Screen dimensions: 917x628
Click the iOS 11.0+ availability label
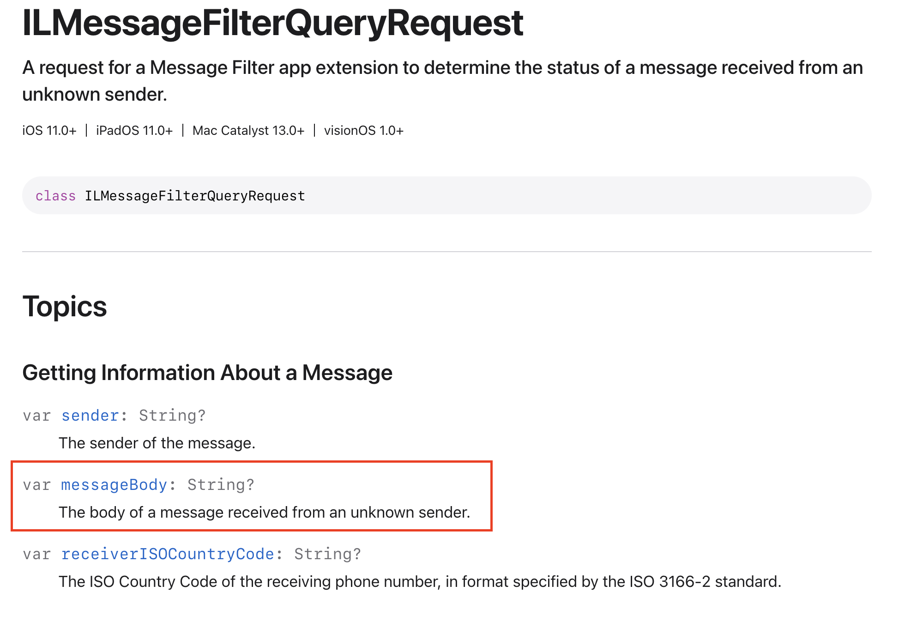pos(49,131)
